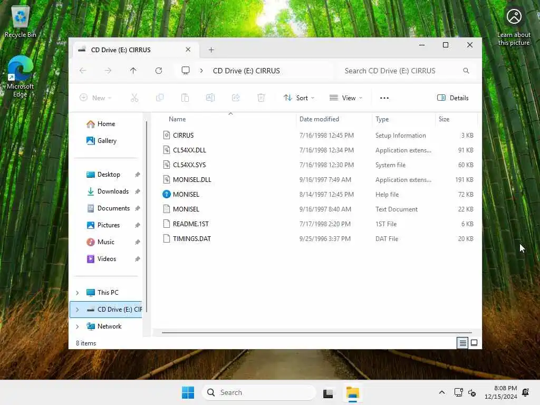The height and width of the screenshot is (405, 540).
Task: Expand This PC in navigation pane
Action: (x=78, y=293)
